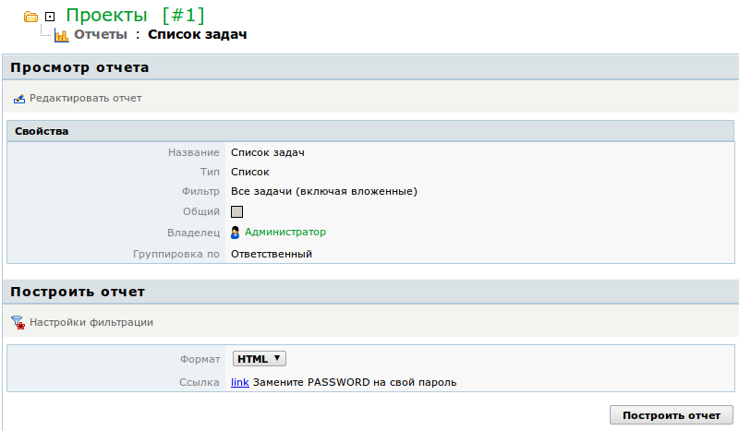Open Настройки фильтрации
Image resolution: width=739 pixels, height=431 pixels.
(91, 323)
